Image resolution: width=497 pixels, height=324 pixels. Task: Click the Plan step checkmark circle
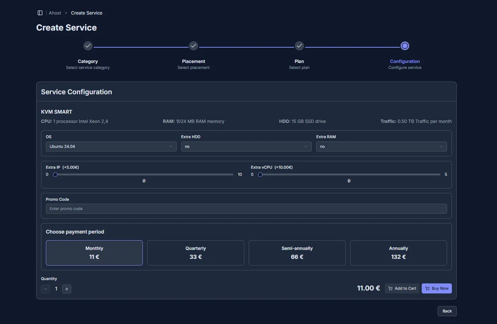coord(299,46)
